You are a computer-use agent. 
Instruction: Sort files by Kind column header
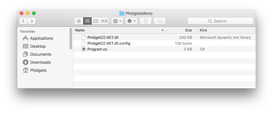(226, 30)
